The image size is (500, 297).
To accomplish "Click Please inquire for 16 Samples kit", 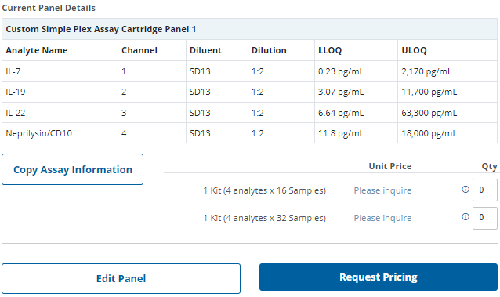I will [x=382, y=190].
